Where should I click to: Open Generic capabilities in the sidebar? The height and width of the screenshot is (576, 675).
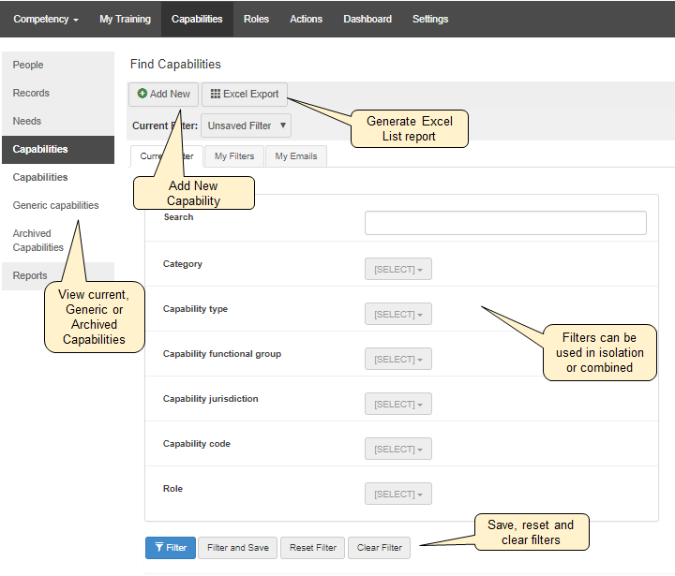pos(55,205)
